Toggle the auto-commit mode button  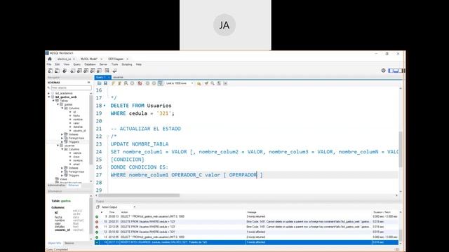tap(161, 83)
